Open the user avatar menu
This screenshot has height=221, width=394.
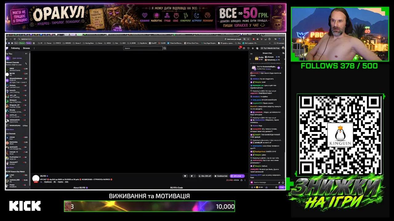pyautogui.click(x=283, y=48)
